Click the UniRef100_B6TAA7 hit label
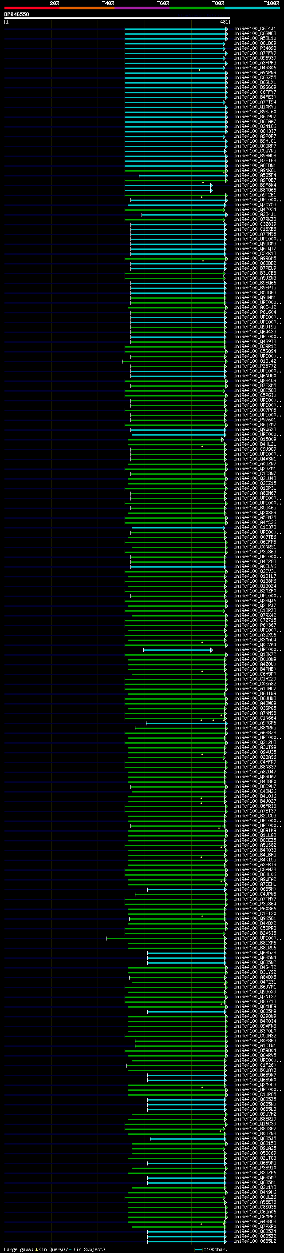 pyautogui.click(x=254, y=122)
